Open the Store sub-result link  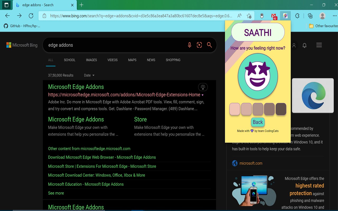(x=140, y=119)
